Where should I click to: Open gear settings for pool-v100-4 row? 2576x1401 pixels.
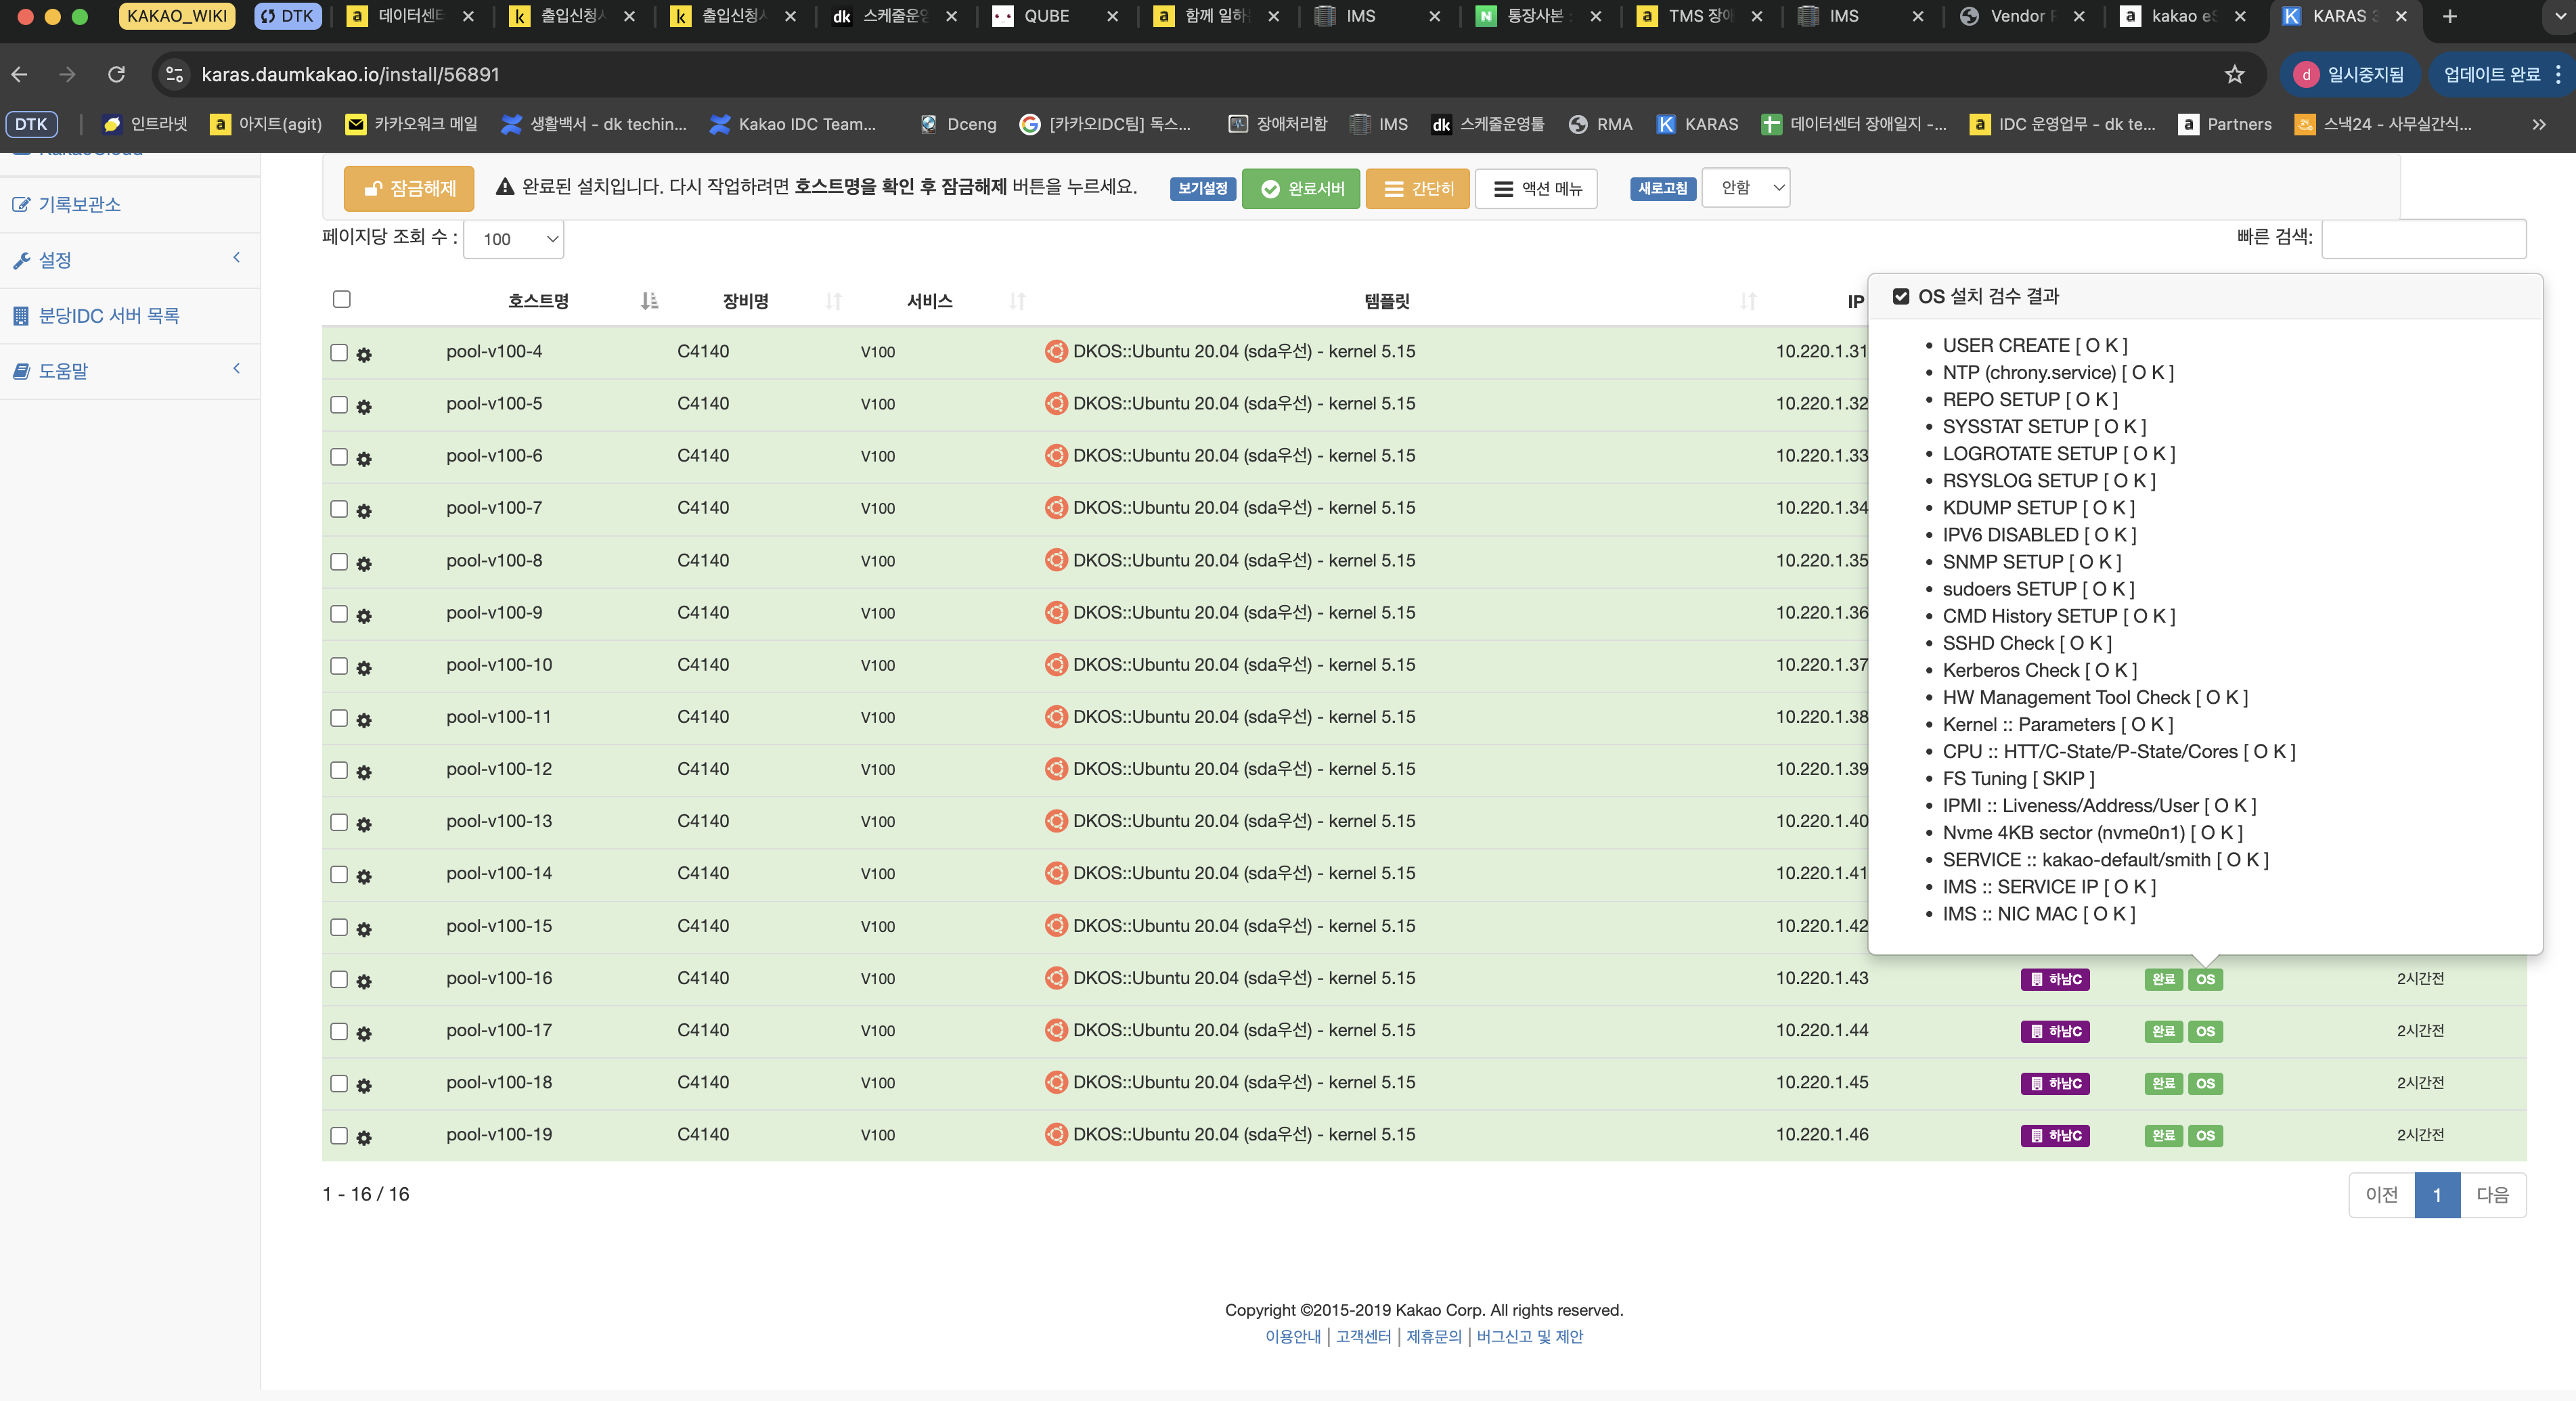364,354
